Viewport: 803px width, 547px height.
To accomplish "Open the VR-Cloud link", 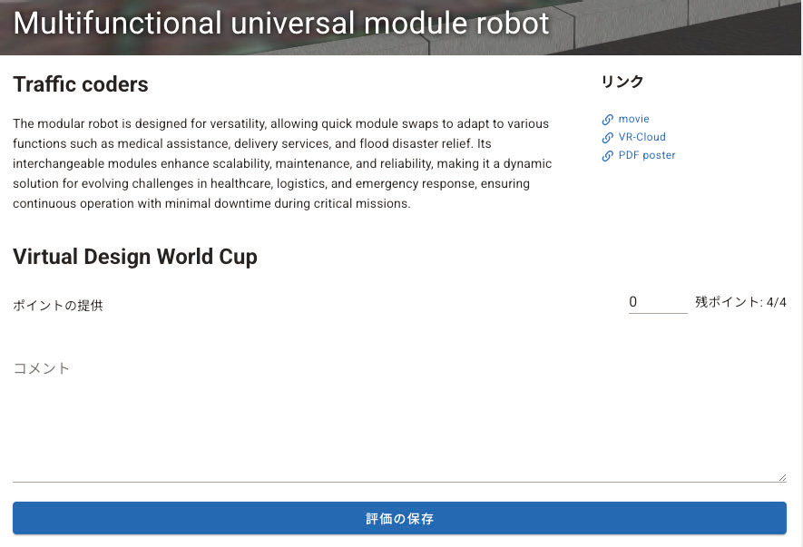I will click(x=641, y=137).
